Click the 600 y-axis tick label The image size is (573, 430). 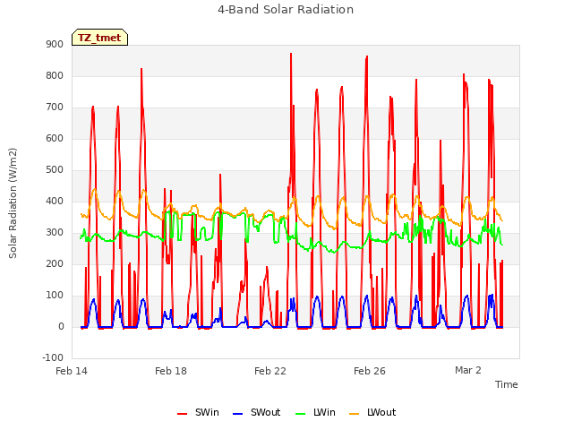click(x=55, y=138)
